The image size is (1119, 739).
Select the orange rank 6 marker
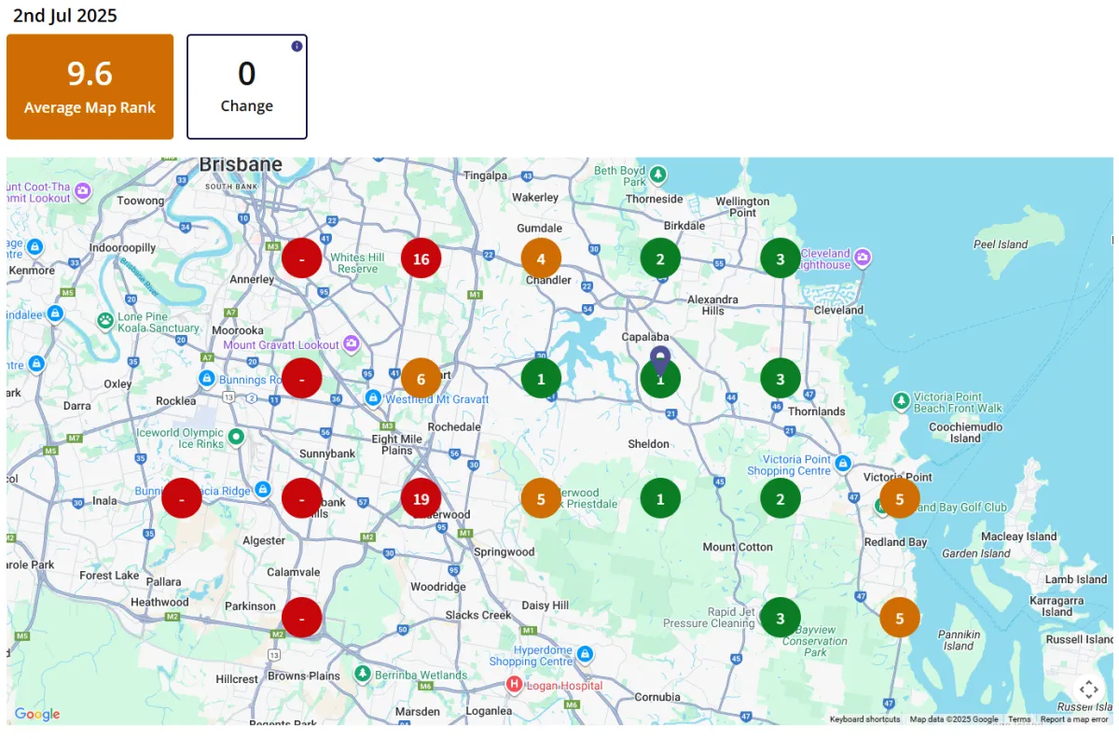(421, 379)
